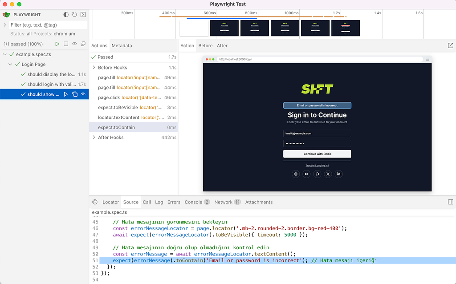Toggle watch on selected 'should show' test
The height and width of the screenshot is (284, 456).
(83, 94)
